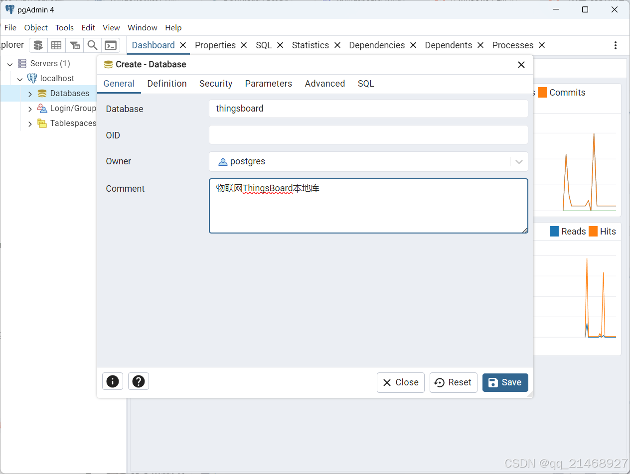This screenshot has width=630, height=474.
Task: Click the Close button in dialog footer
Action: (401, 382)
